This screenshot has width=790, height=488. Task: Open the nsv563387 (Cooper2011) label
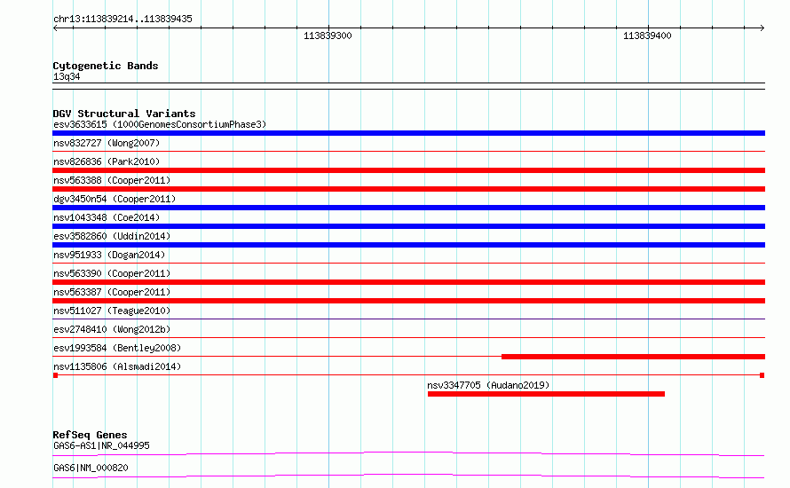pyautogui.click(x=112, y=292)
